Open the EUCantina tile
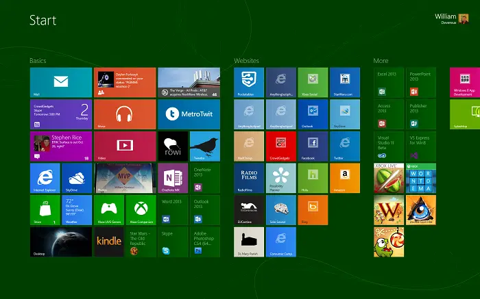480x299 pixels. 249,210
